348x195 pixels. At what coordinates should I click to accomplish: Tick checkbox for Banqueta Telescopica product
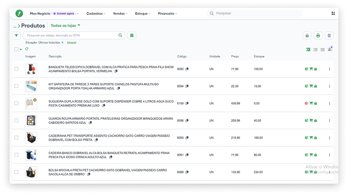[x=16, y=69]
